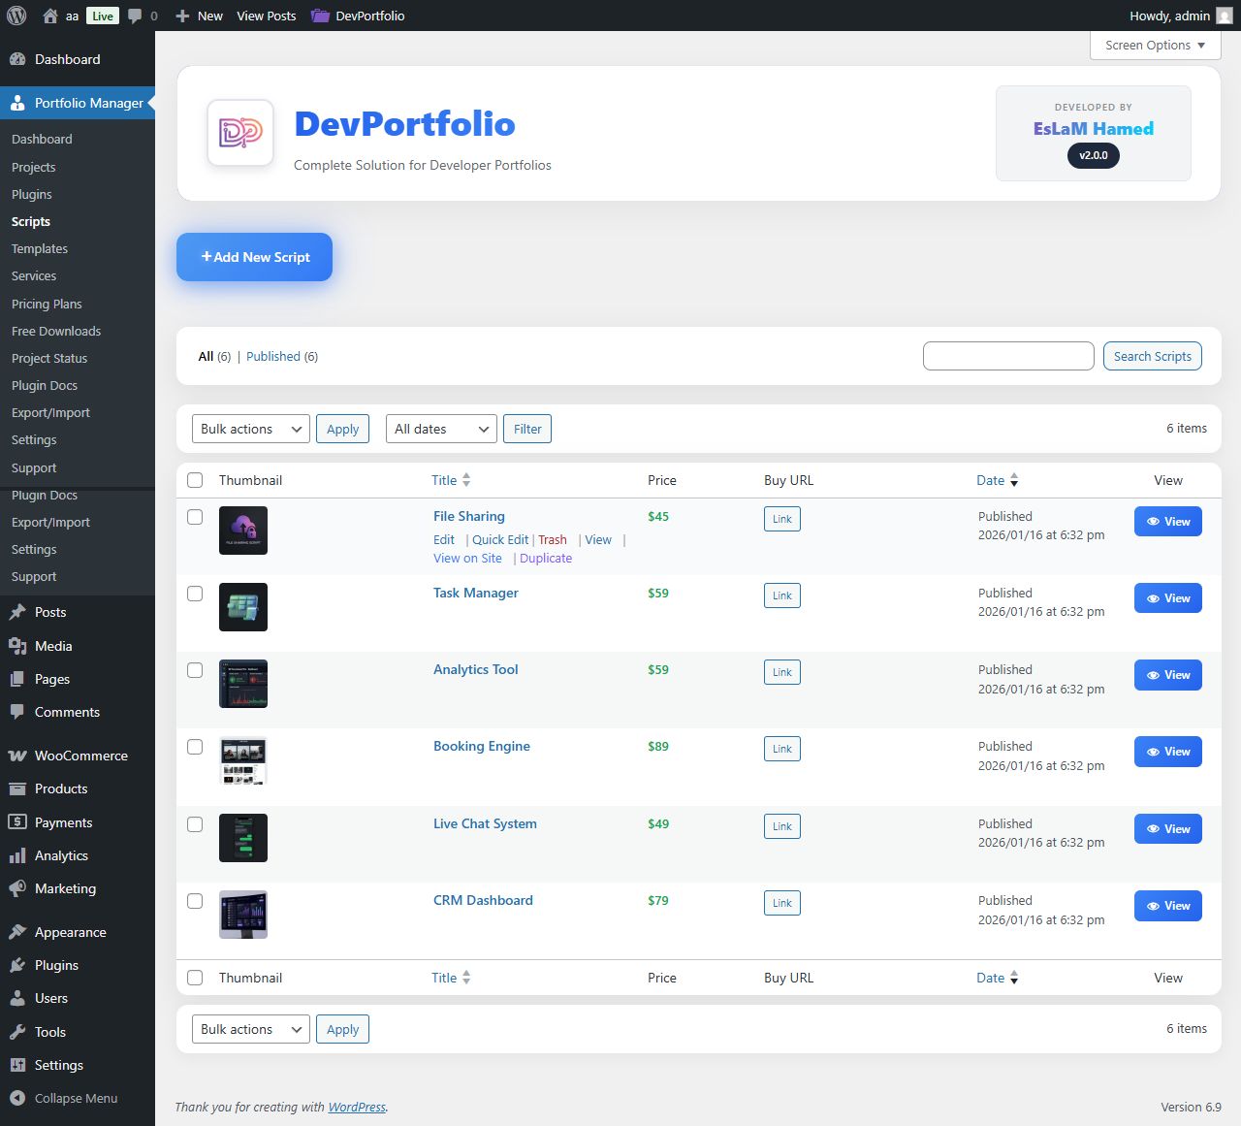Sort by Title in the table header

tap(451, 480)
